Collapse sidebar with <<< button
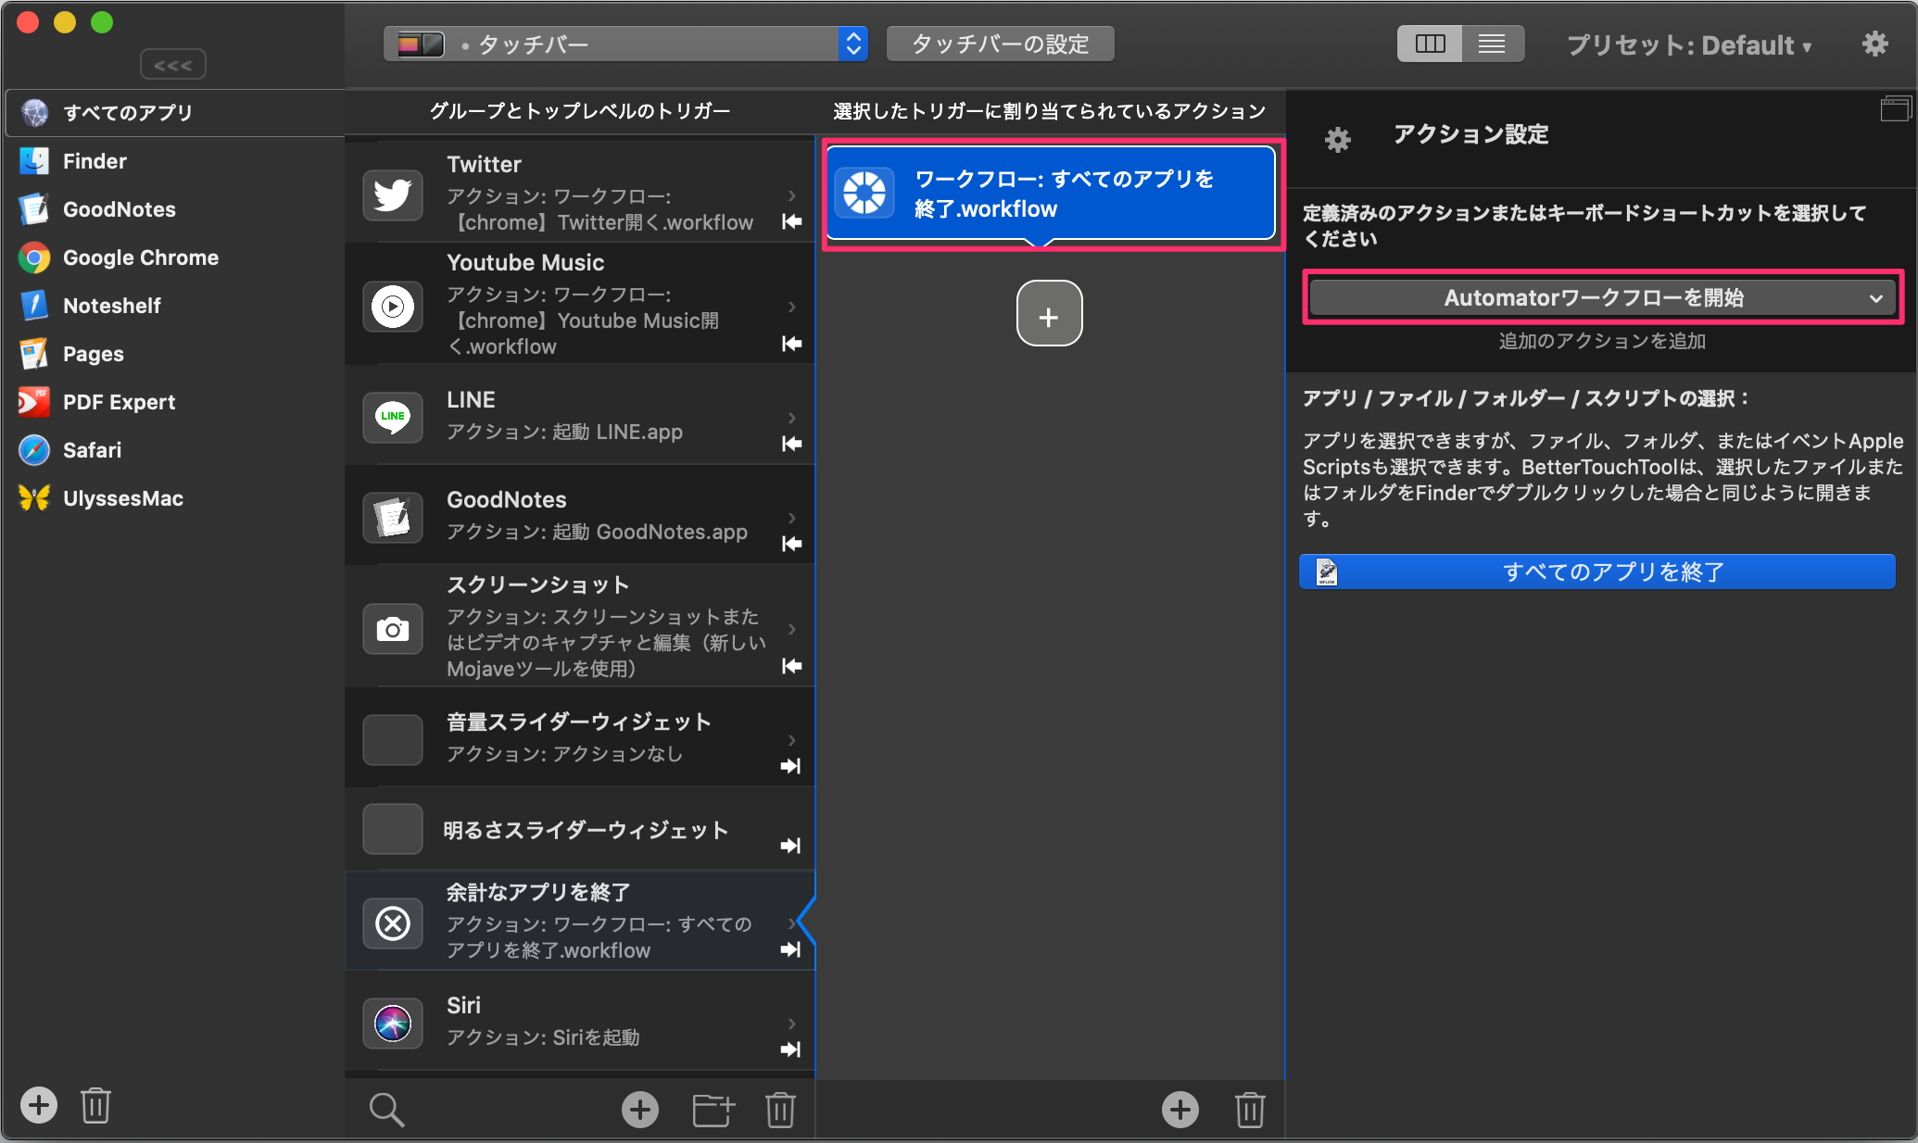Viewport: 1918px width, 1143px height. 173,65
